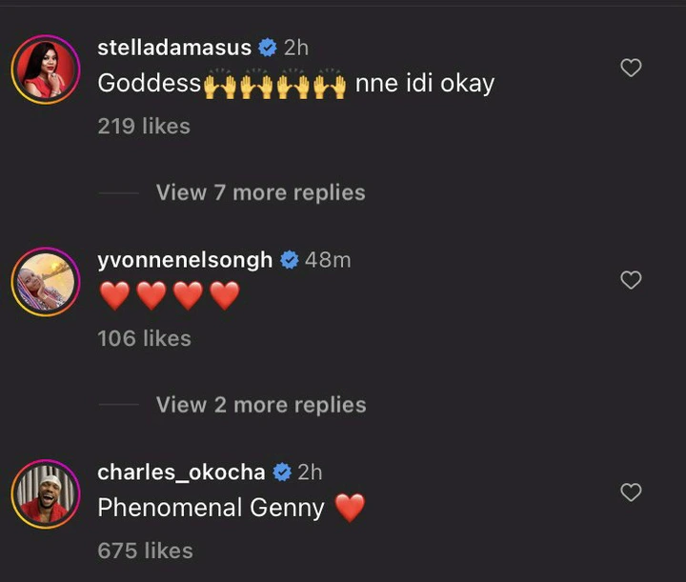View the 106 likes list
Viewport: 686px width, 582px height.
(x=144, y=338)
